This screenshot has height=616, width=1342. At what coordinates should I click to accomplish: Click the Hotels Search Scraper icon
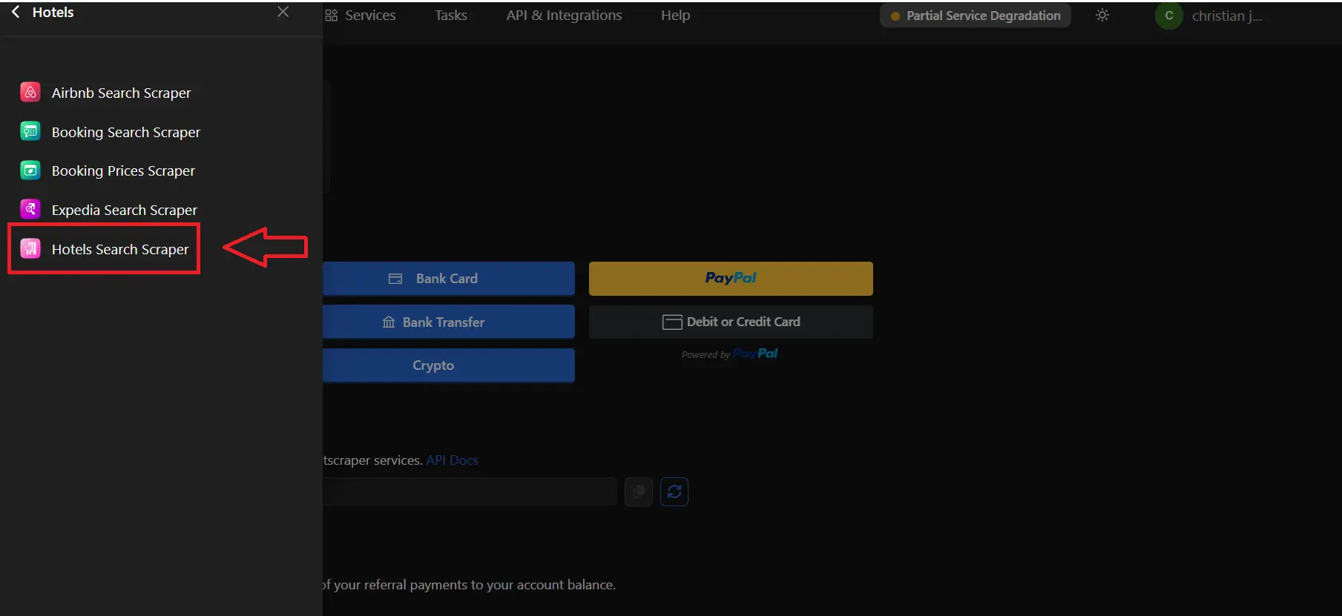click(x=30, y=249)
